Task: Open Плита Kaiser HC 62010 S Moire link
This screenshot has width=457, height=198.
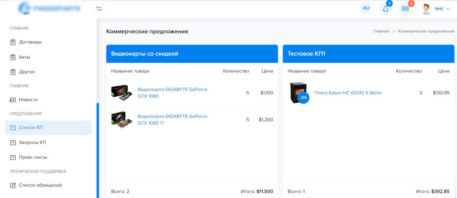Action: click(x=348, y=93)
